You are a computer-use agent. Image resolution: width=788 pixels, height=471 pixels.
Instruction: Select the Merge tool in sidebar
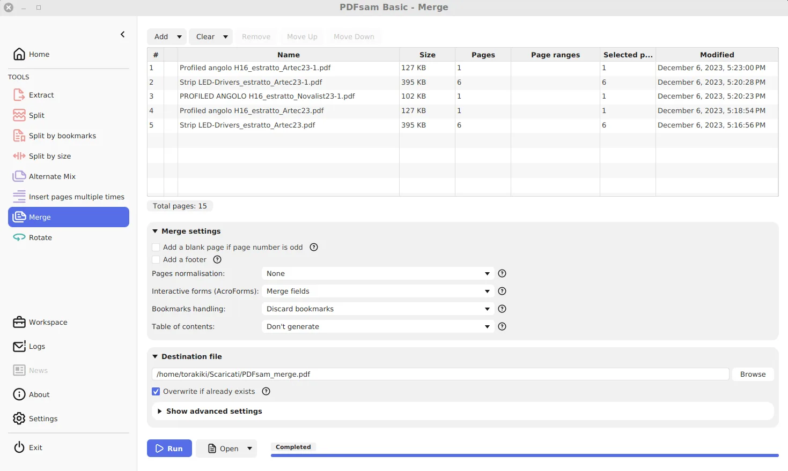point(69,217)
